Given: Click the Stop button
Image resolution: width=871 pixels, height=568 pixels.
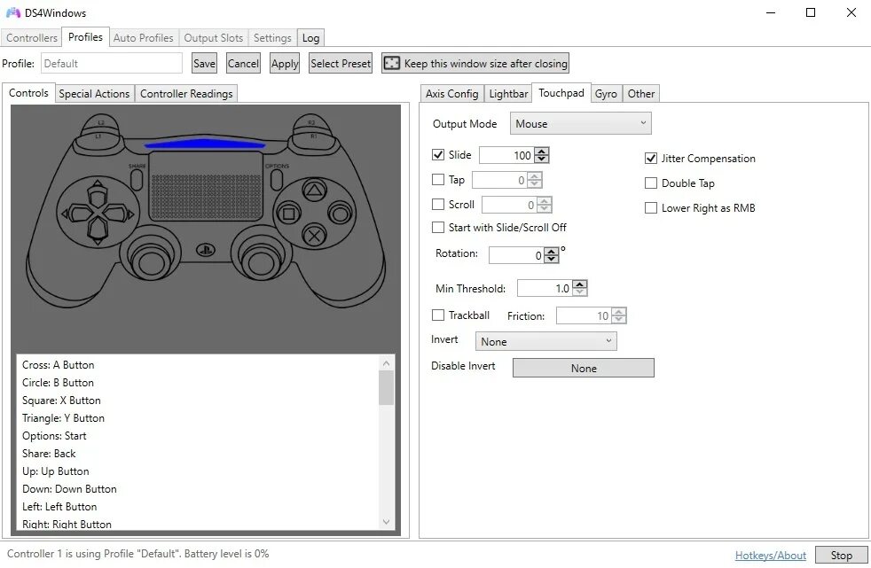Looking at the screenshot, I should 841,556.
